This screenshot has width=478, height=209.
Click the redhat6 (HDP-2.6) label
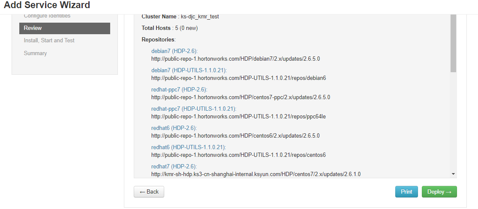click(174, 128)
